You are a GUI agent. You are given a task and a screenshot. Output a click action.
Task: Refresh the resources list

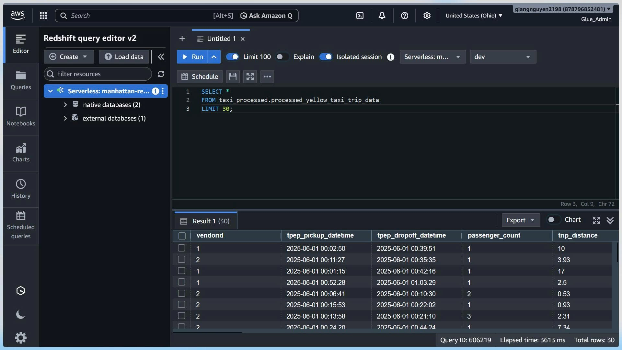161,74
